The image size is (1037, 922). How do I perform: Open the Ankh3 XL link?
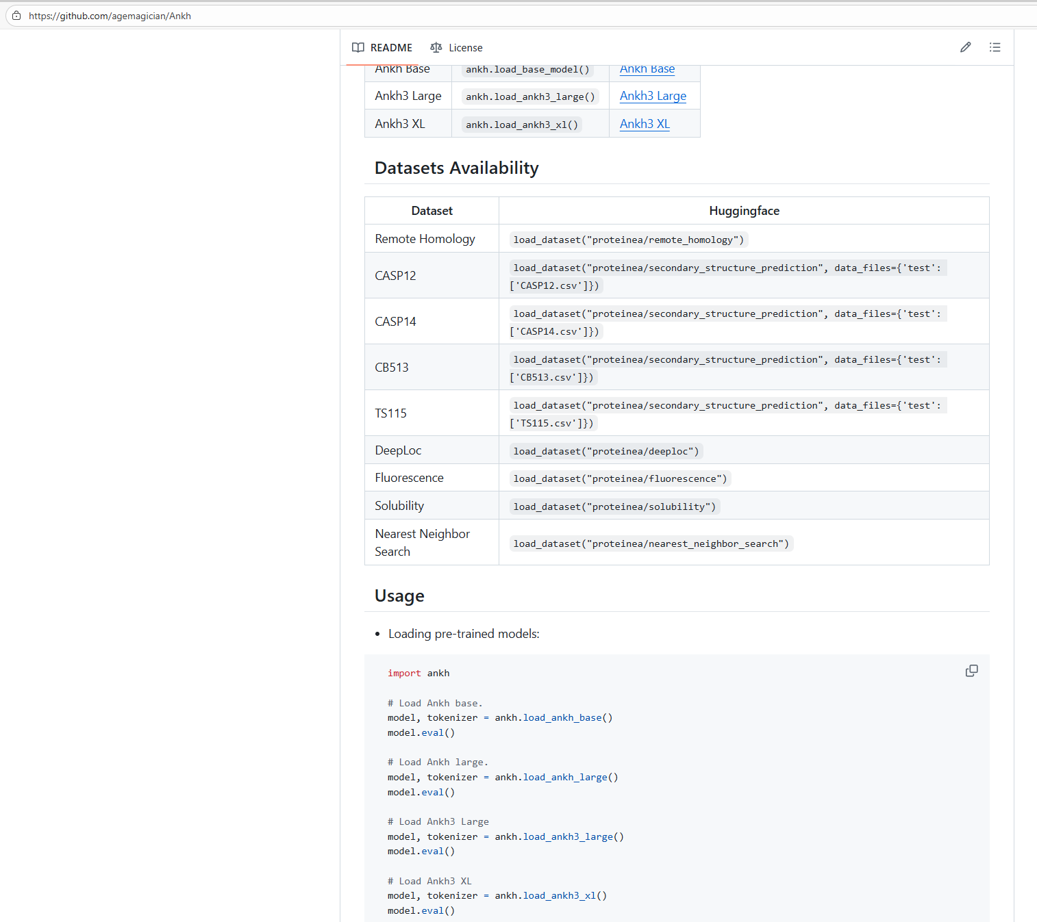645,124
